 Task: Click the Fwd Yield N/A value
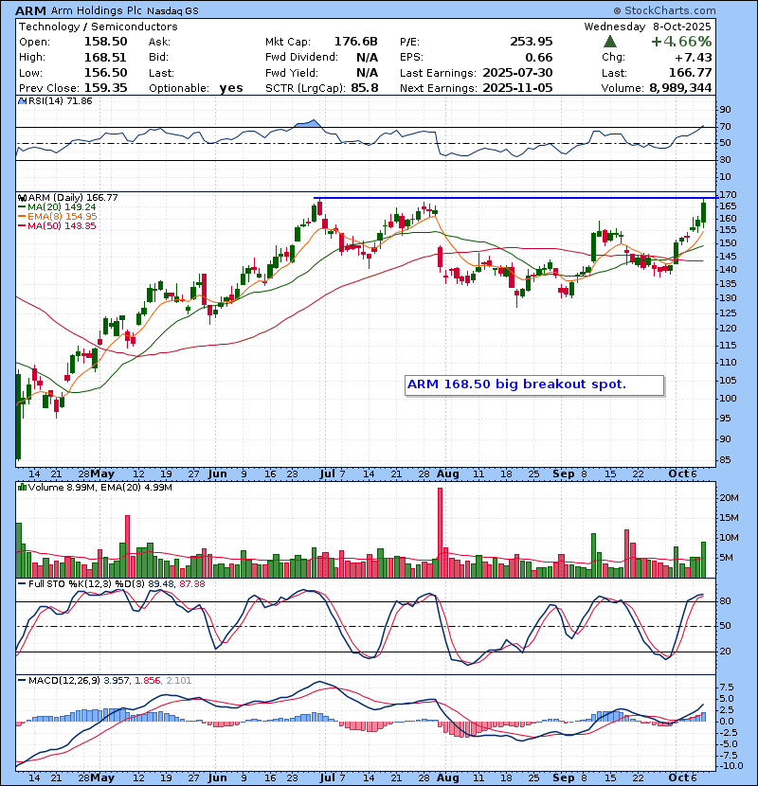coord(367,73)
